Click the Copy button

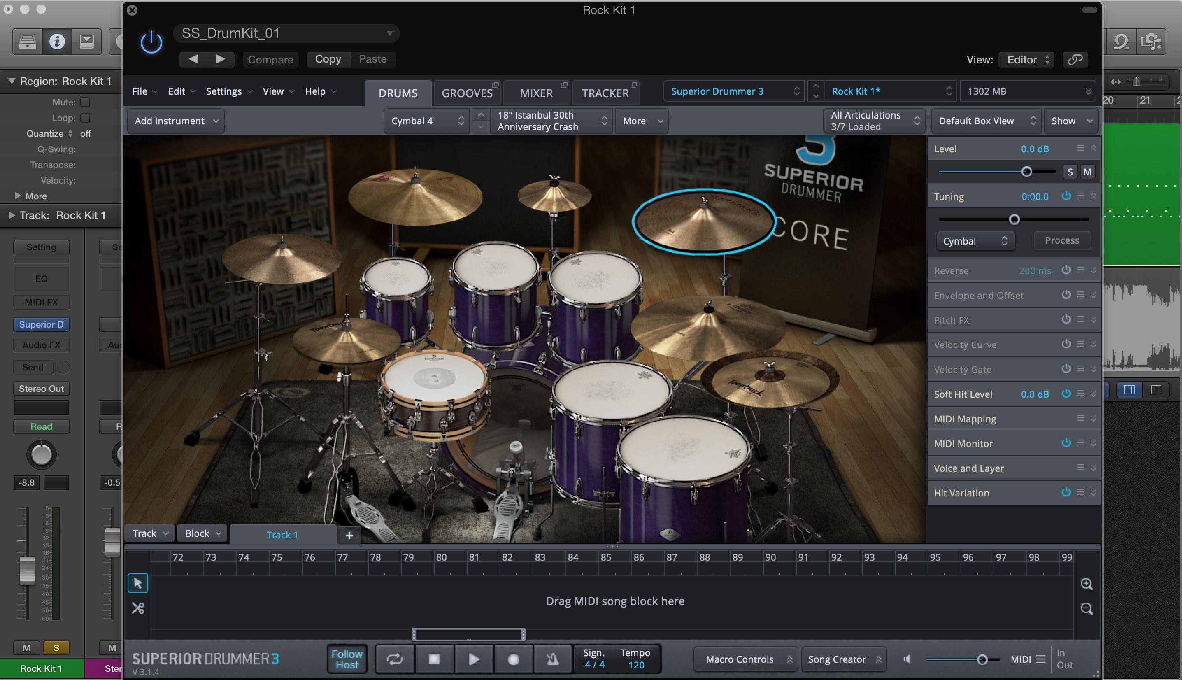pyautogui.click(x=328, y=59)
